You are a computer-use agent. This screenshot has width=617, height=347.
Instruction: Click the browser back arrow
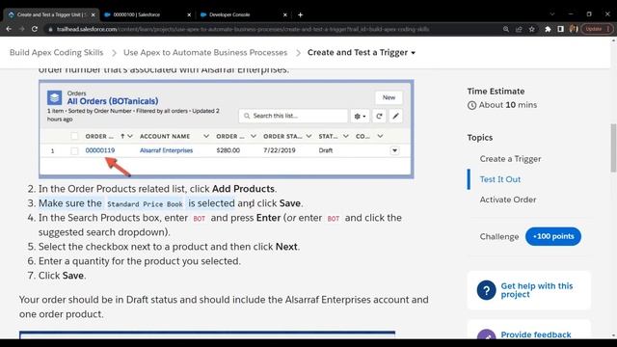(9, 29)
